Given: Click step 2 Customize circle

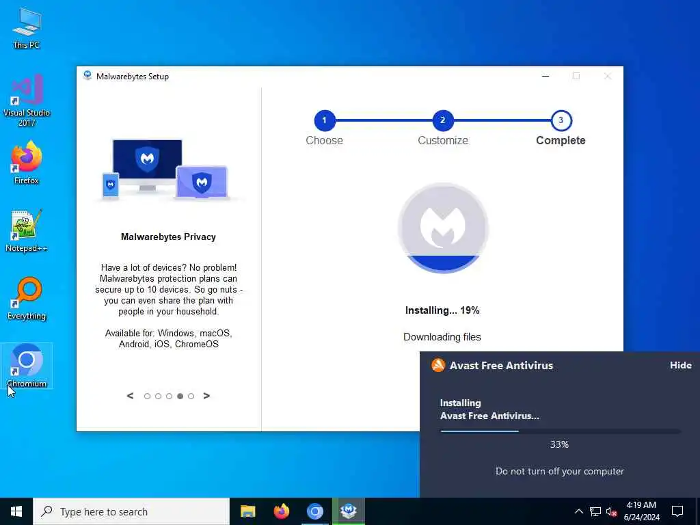Looking at the screenshot, I should point(442,120).
